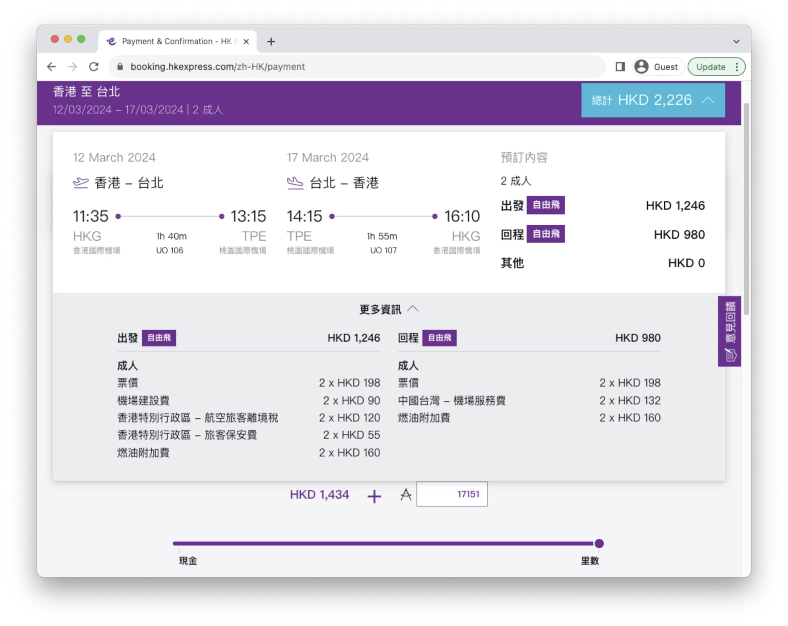Click the page vertical scrollbar

(746, 210)
